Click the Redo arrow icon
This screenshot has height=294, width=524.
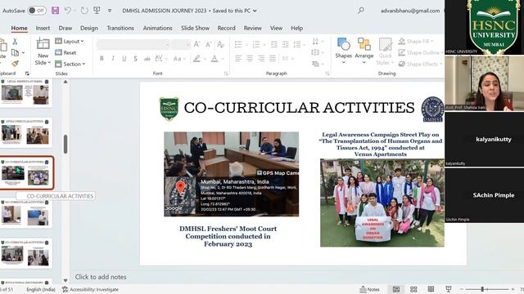click(x=84, y=11)
